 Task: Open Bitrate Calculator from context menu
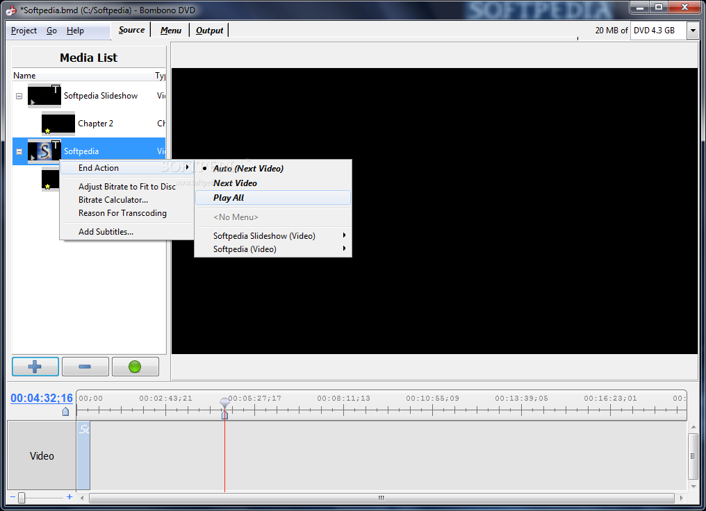pyautogui.click(x=127, y=200)
